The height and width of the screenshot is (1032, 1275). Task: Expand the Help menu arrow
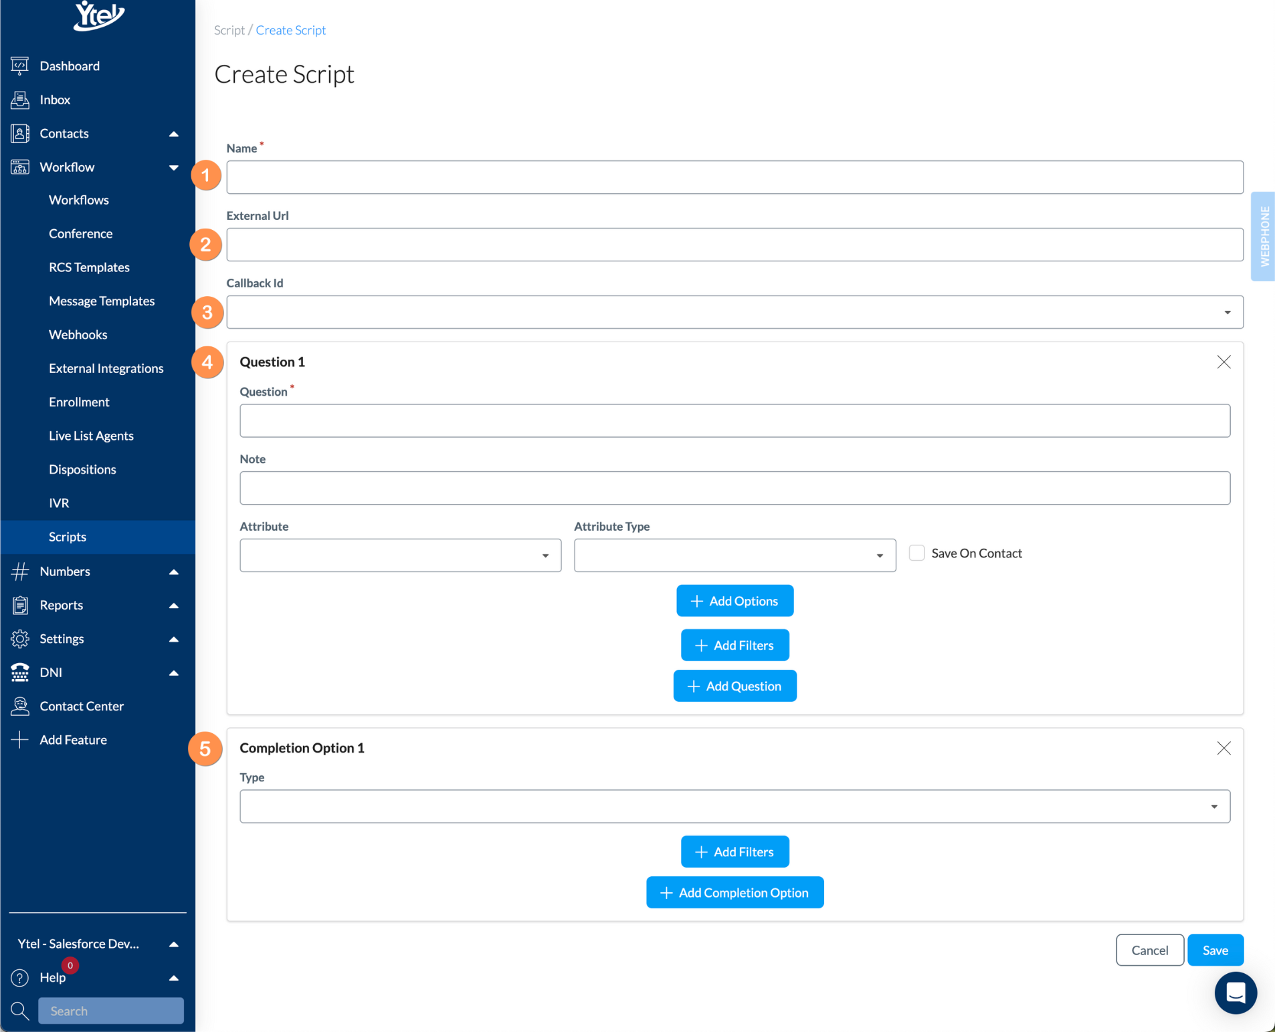[x=174, y=978]
